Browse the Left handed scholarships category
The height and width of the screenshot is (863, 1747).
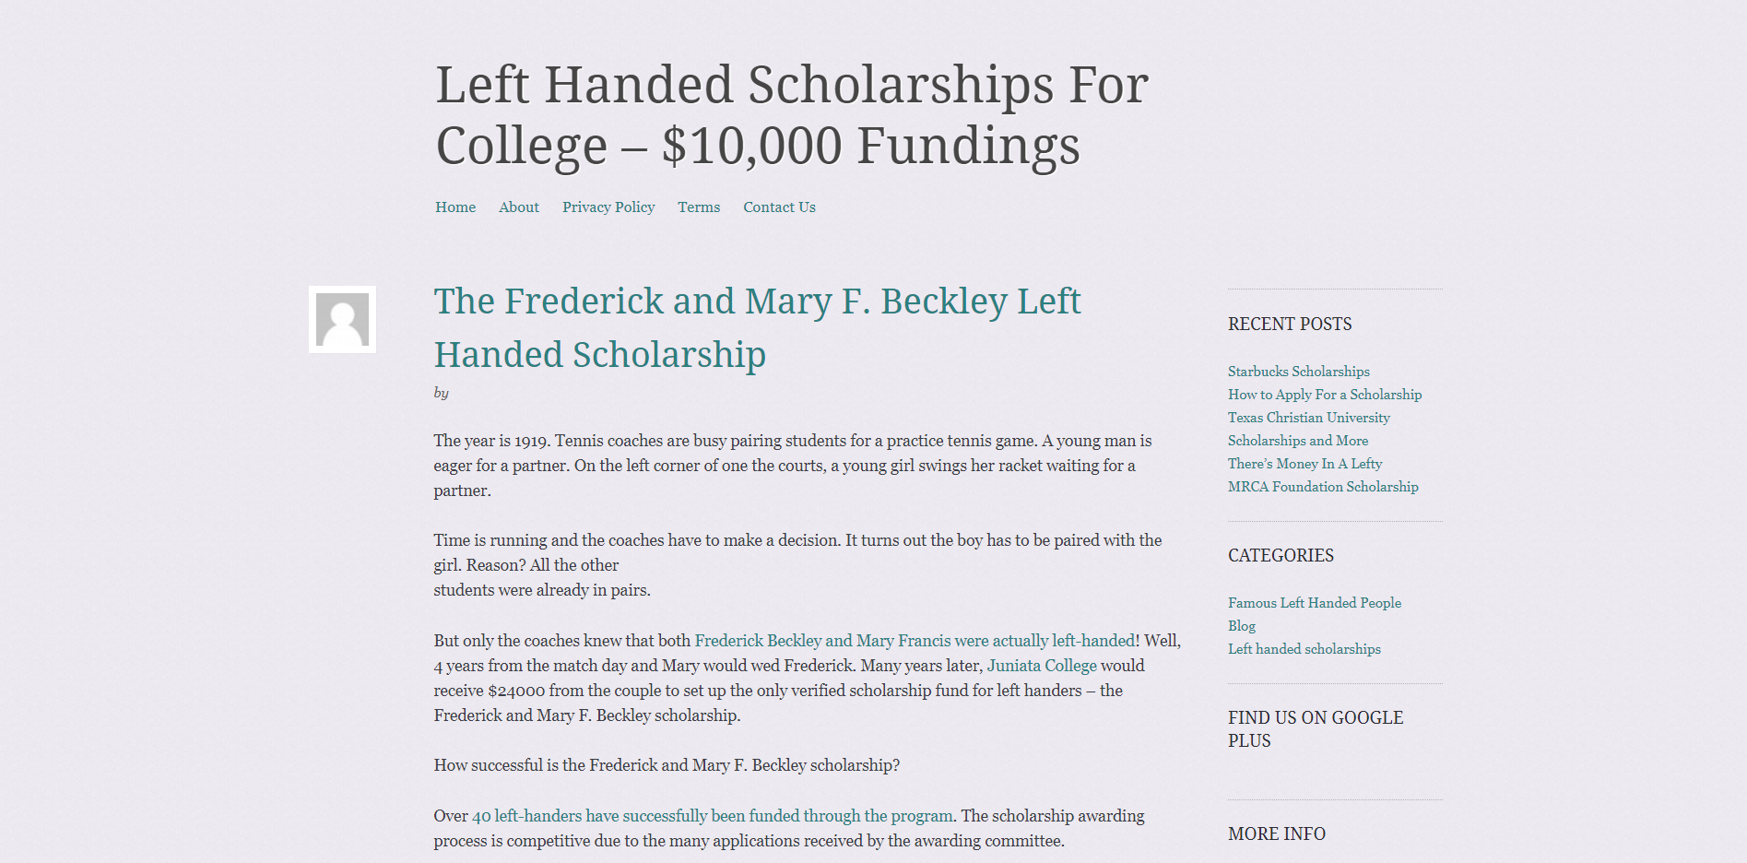coord(1303,649)
